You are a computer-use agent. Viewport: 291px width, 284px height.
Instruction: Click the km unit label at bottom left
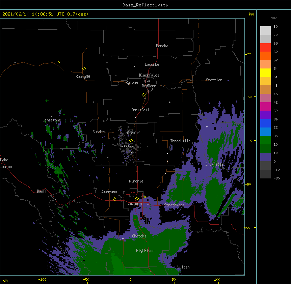pos(5,280)
